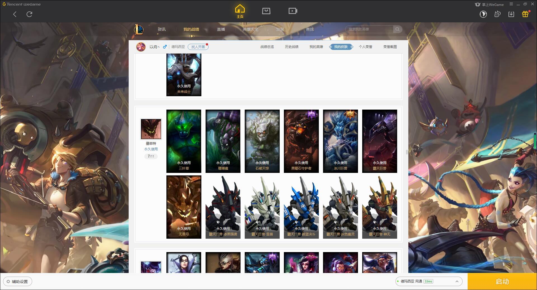Open the download manager icon
Screen dimensions: 537x290
[x=511, y=14]
